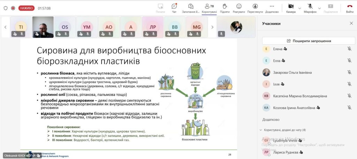The image size is (357, 159).
Task: Select the OS participant tile
Action: 65,27
